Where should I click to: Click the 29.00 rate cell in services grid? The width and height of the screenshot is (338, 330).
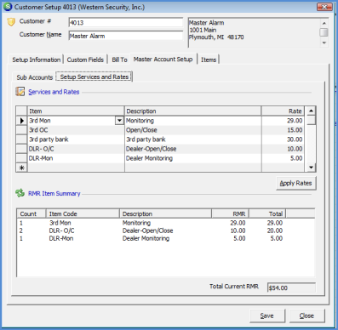click(283, 121)
